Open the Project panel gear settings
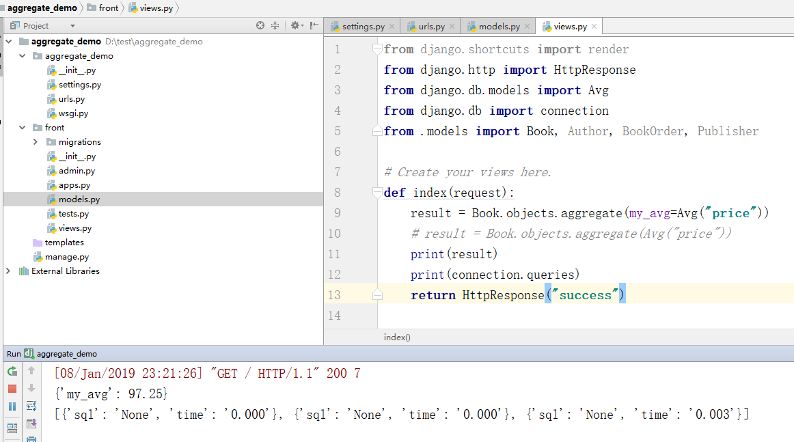794x442 pixels. coord(297,25)
